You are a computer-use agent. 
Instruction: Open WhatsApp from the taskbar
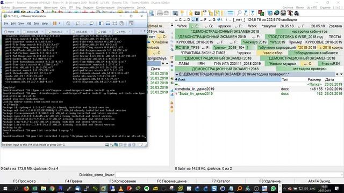(x=273, y=188)
